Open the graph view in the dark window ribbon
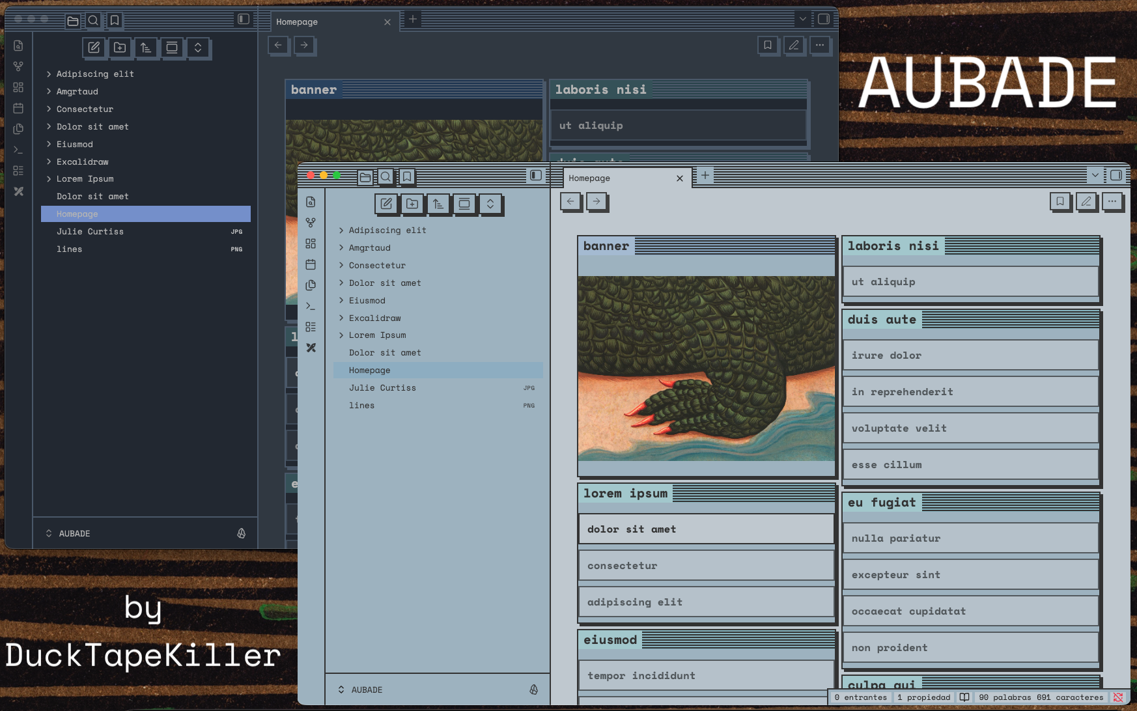Image resolution: width=1137 pixels, height=711 pixels. point(18,66)
